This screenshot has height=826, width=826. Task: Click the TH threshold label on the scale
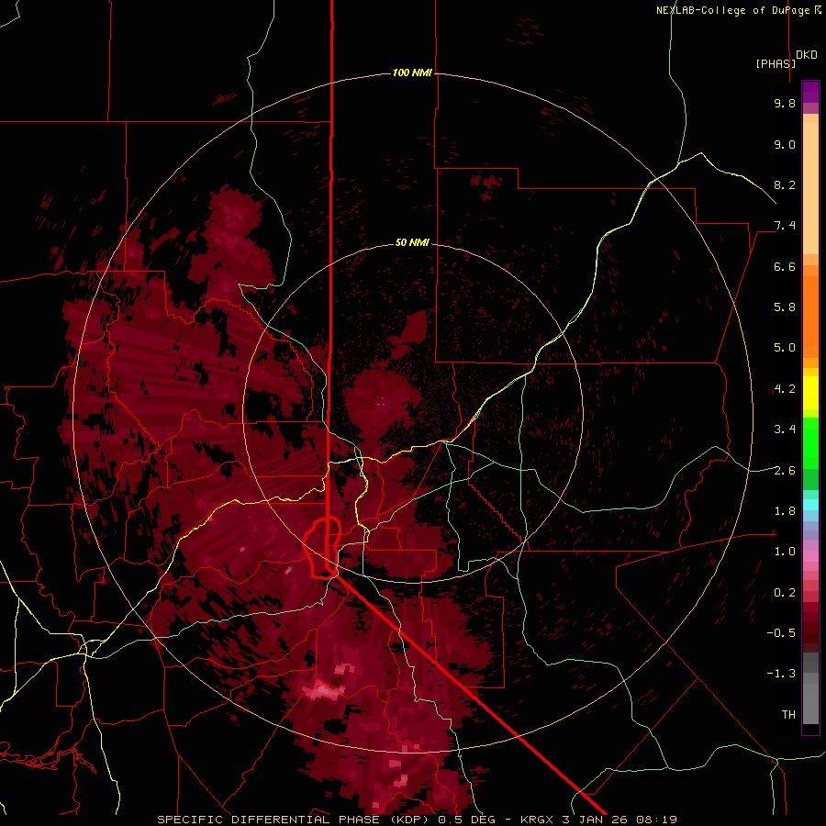coord(788,715)
